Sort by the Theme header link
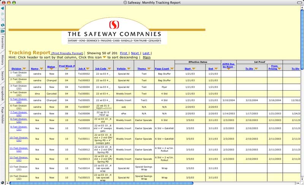Image resolution: width=304 pixels, height=185 pixels. coord(142,69)
